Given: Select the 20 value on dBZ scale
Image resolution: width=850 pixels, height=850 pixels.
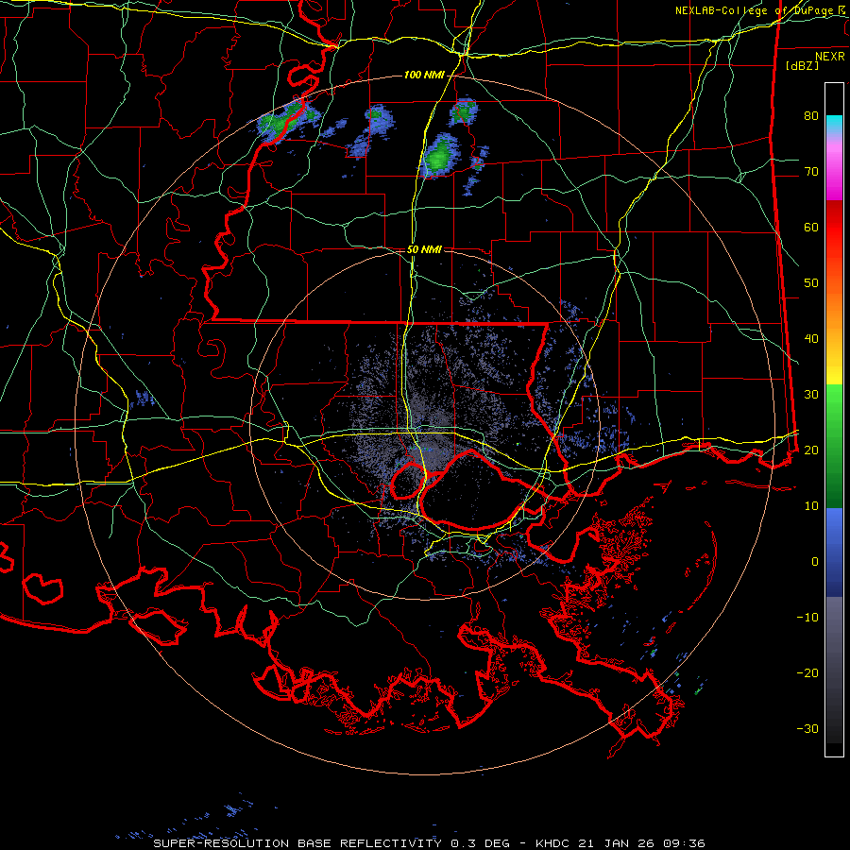Looking at the screenshot, I should pos(811,450).
